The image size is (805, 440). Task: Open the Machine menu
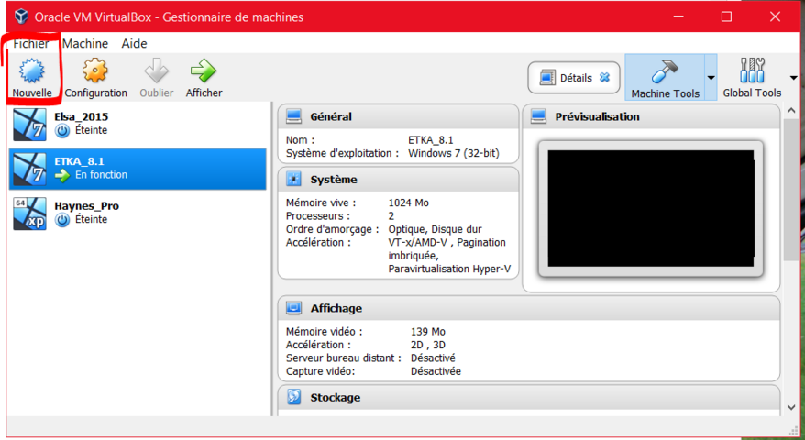[x=85, y=44]
